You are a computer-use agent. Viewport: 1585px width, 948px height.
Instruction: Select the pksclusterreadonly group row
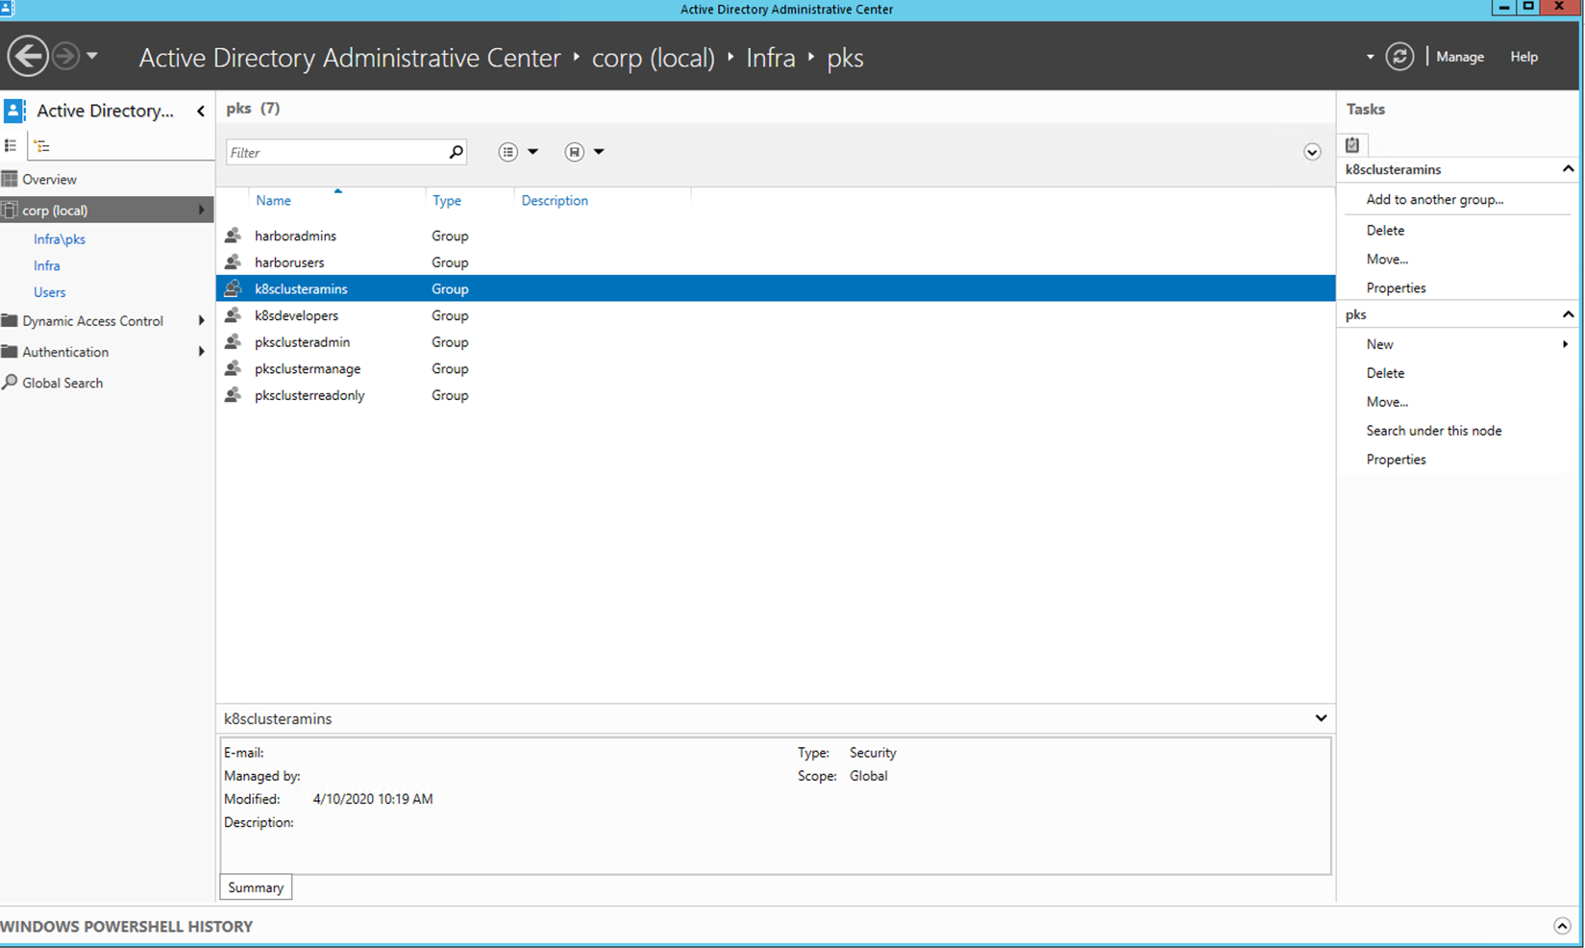[x=776, y=395]
